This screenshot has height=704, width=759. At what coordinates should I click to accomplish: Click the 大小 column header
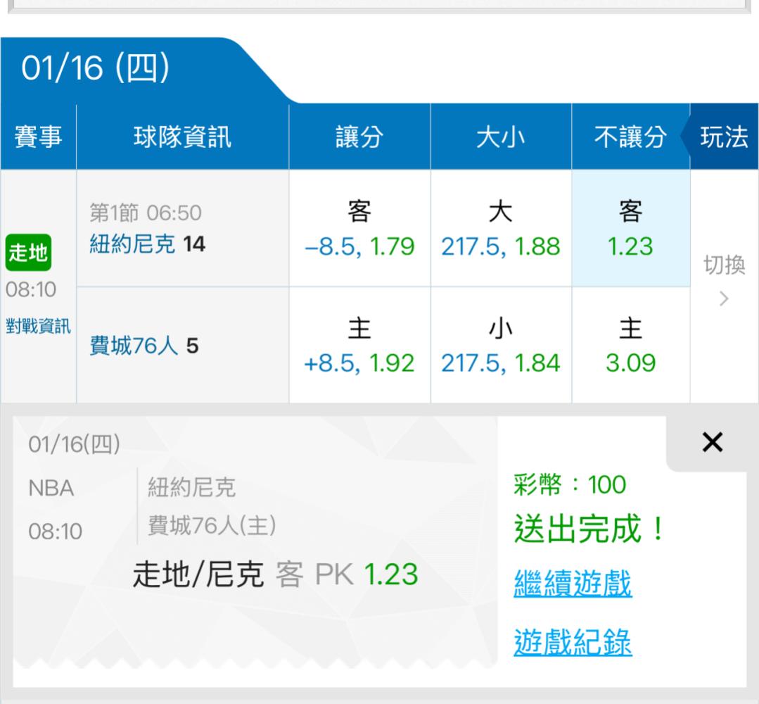coord(501,137)
